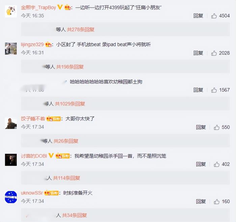
Task: Click the verified V badge next to 讨喜的DOBI
Action: point(51,156)
